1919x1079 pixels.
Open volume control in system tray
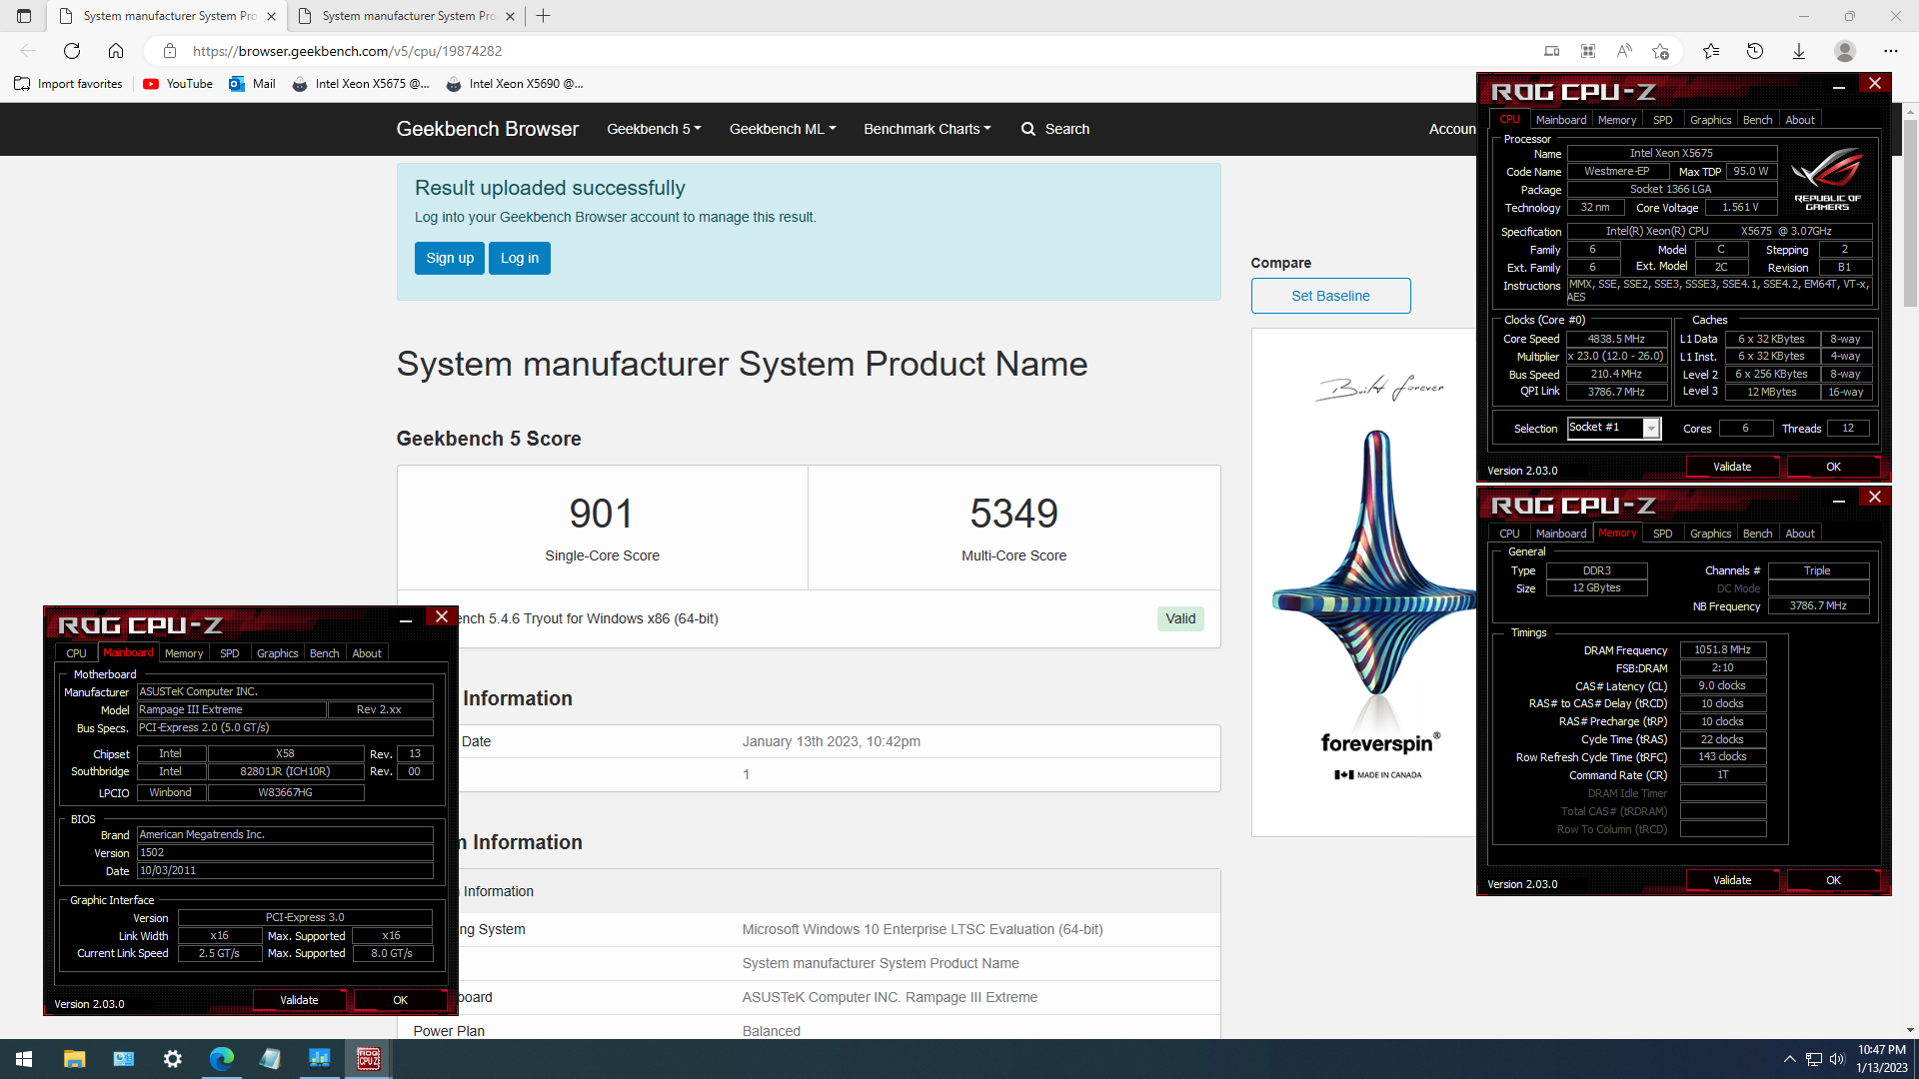(x=1837, y=1059)
